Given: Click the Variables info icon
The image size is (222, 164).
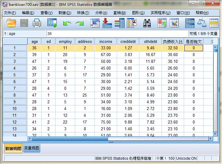Looking at the screenshot, I should pyautogui.click(x=120, y=23).
